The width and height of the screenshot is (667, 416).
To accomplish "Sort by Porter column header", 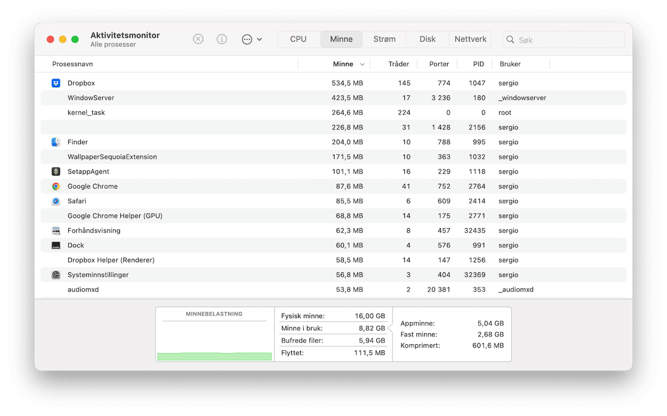I will 439,64.
